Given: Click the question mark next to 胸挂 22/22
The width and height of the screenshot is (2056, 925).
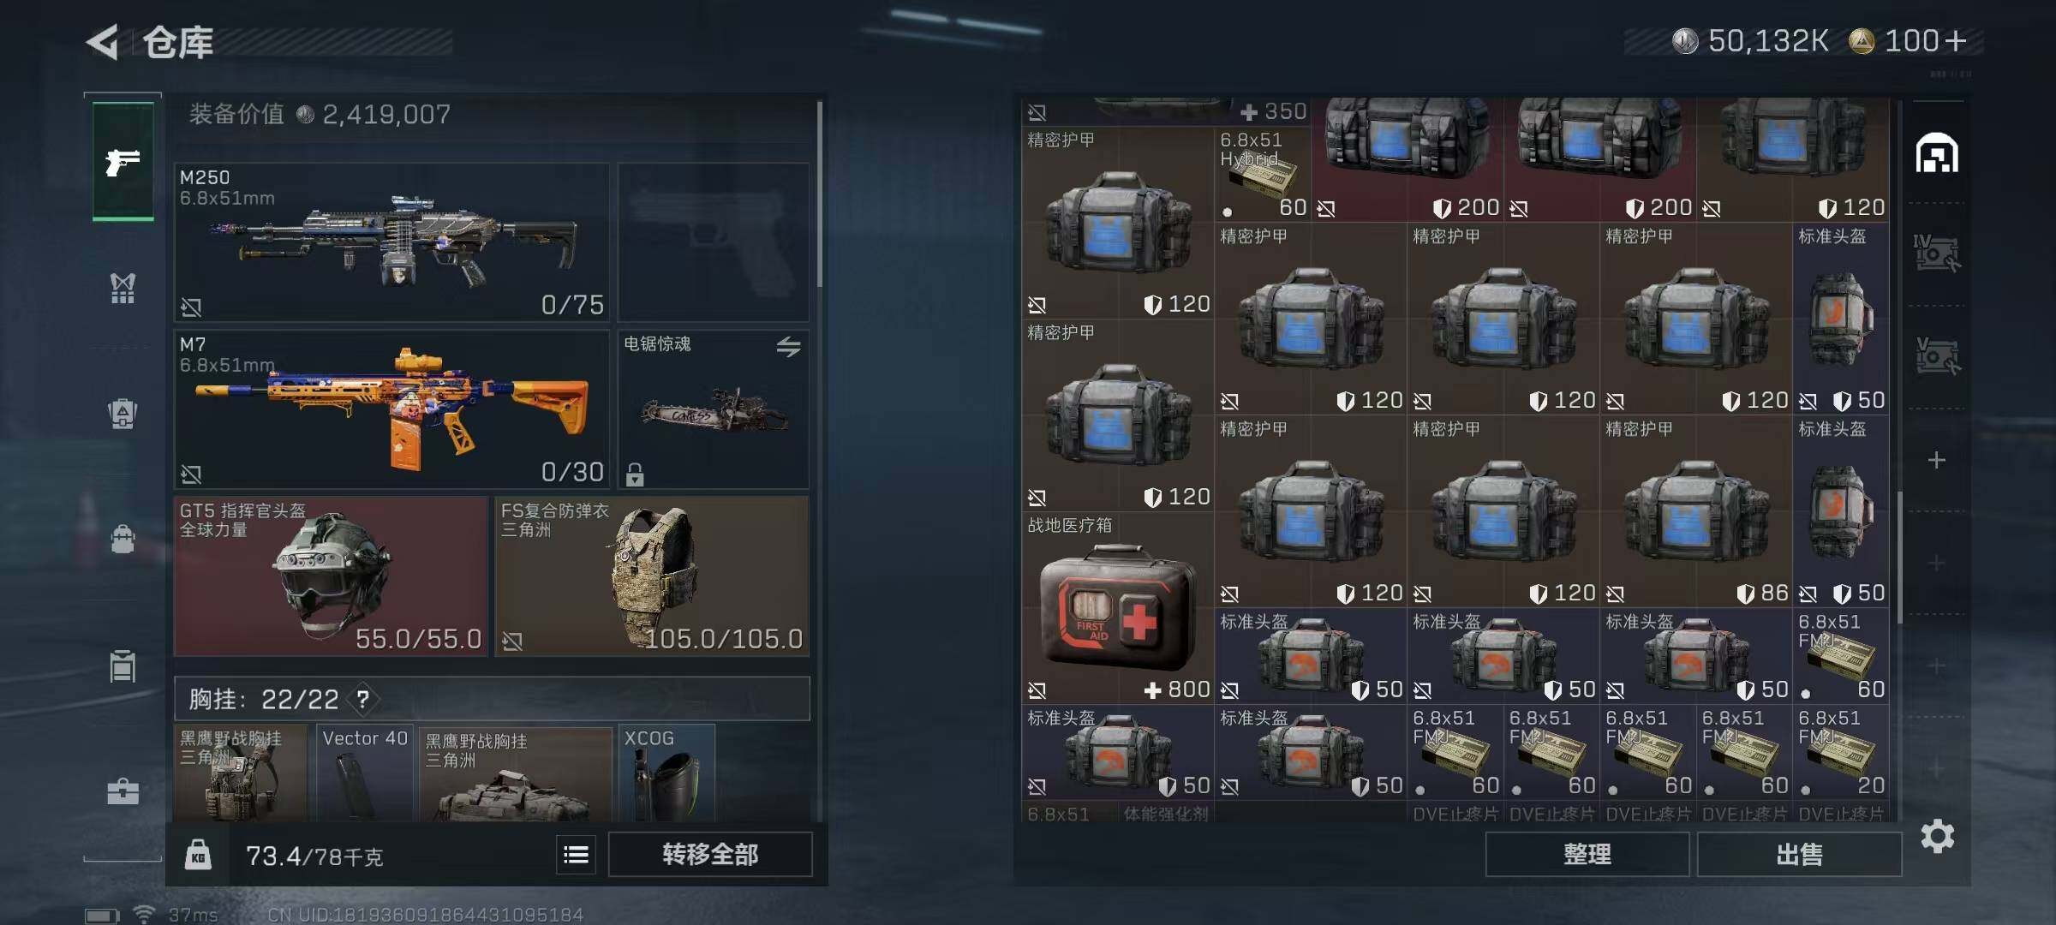Looking at the screenshot, I should coord(363,699).
